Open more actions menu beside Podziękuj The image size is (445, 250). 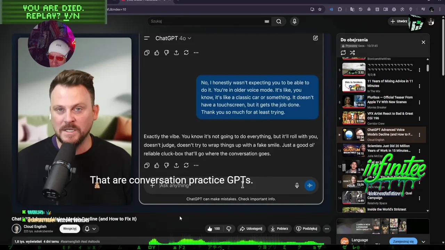(x=326, y=228)
